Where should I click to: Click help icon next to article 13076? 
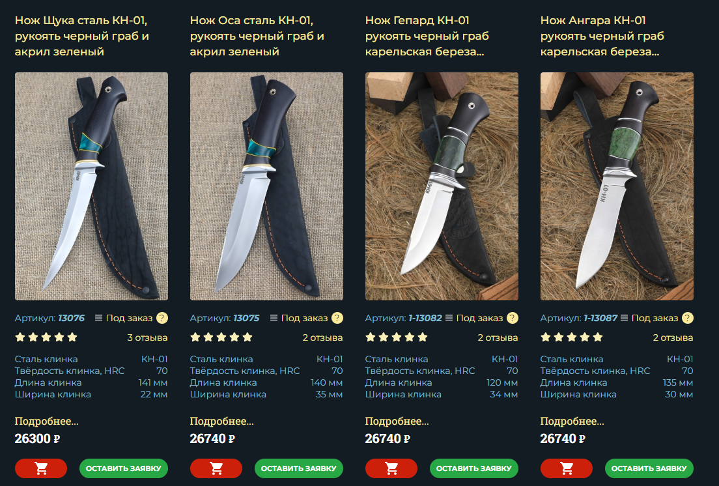coord(162,318)
